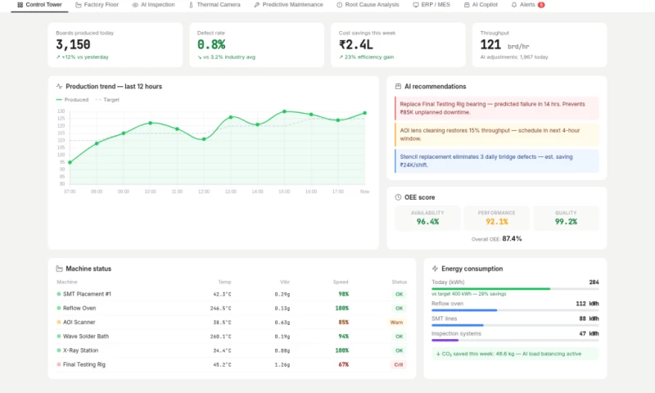The width and height of the screenshot is (655, 393).
Task: Click AOI Scanner amber status dot
Action: click(59, 322)
